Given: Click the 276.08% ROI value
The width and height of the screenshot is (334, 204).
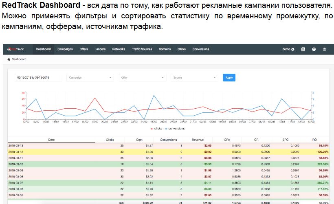Looking at the screenshot, I should tap(323, 164).
